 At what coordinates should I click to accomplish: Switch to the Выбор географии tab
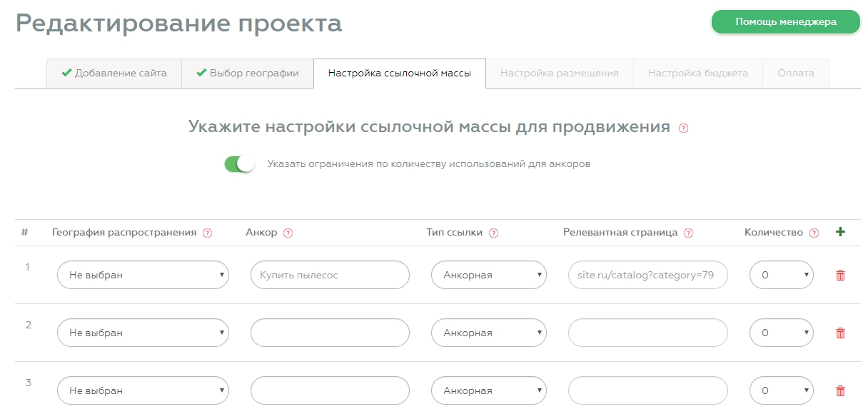(x=248, y=74)
